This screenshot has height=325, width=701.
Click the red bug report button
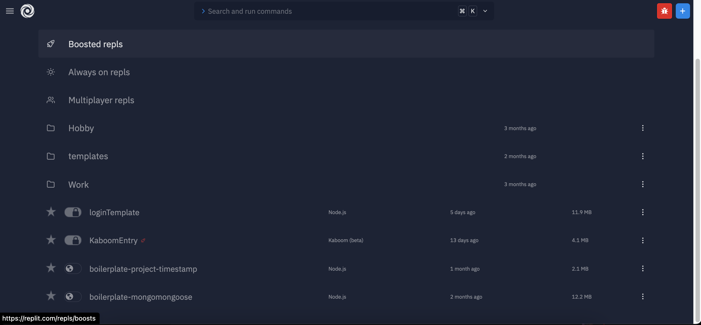click(664, 11)
